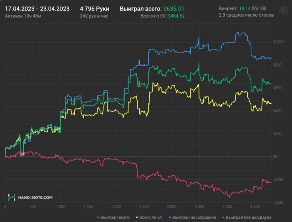Open the 17.04.2023 - 23.04.2023 date range
The image size is (292, 222).
(x=37, y=8)
